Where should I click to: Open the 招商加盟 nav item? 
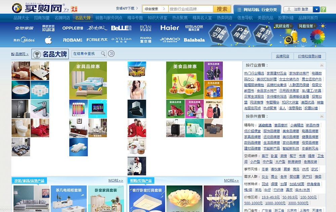[42, 18]
